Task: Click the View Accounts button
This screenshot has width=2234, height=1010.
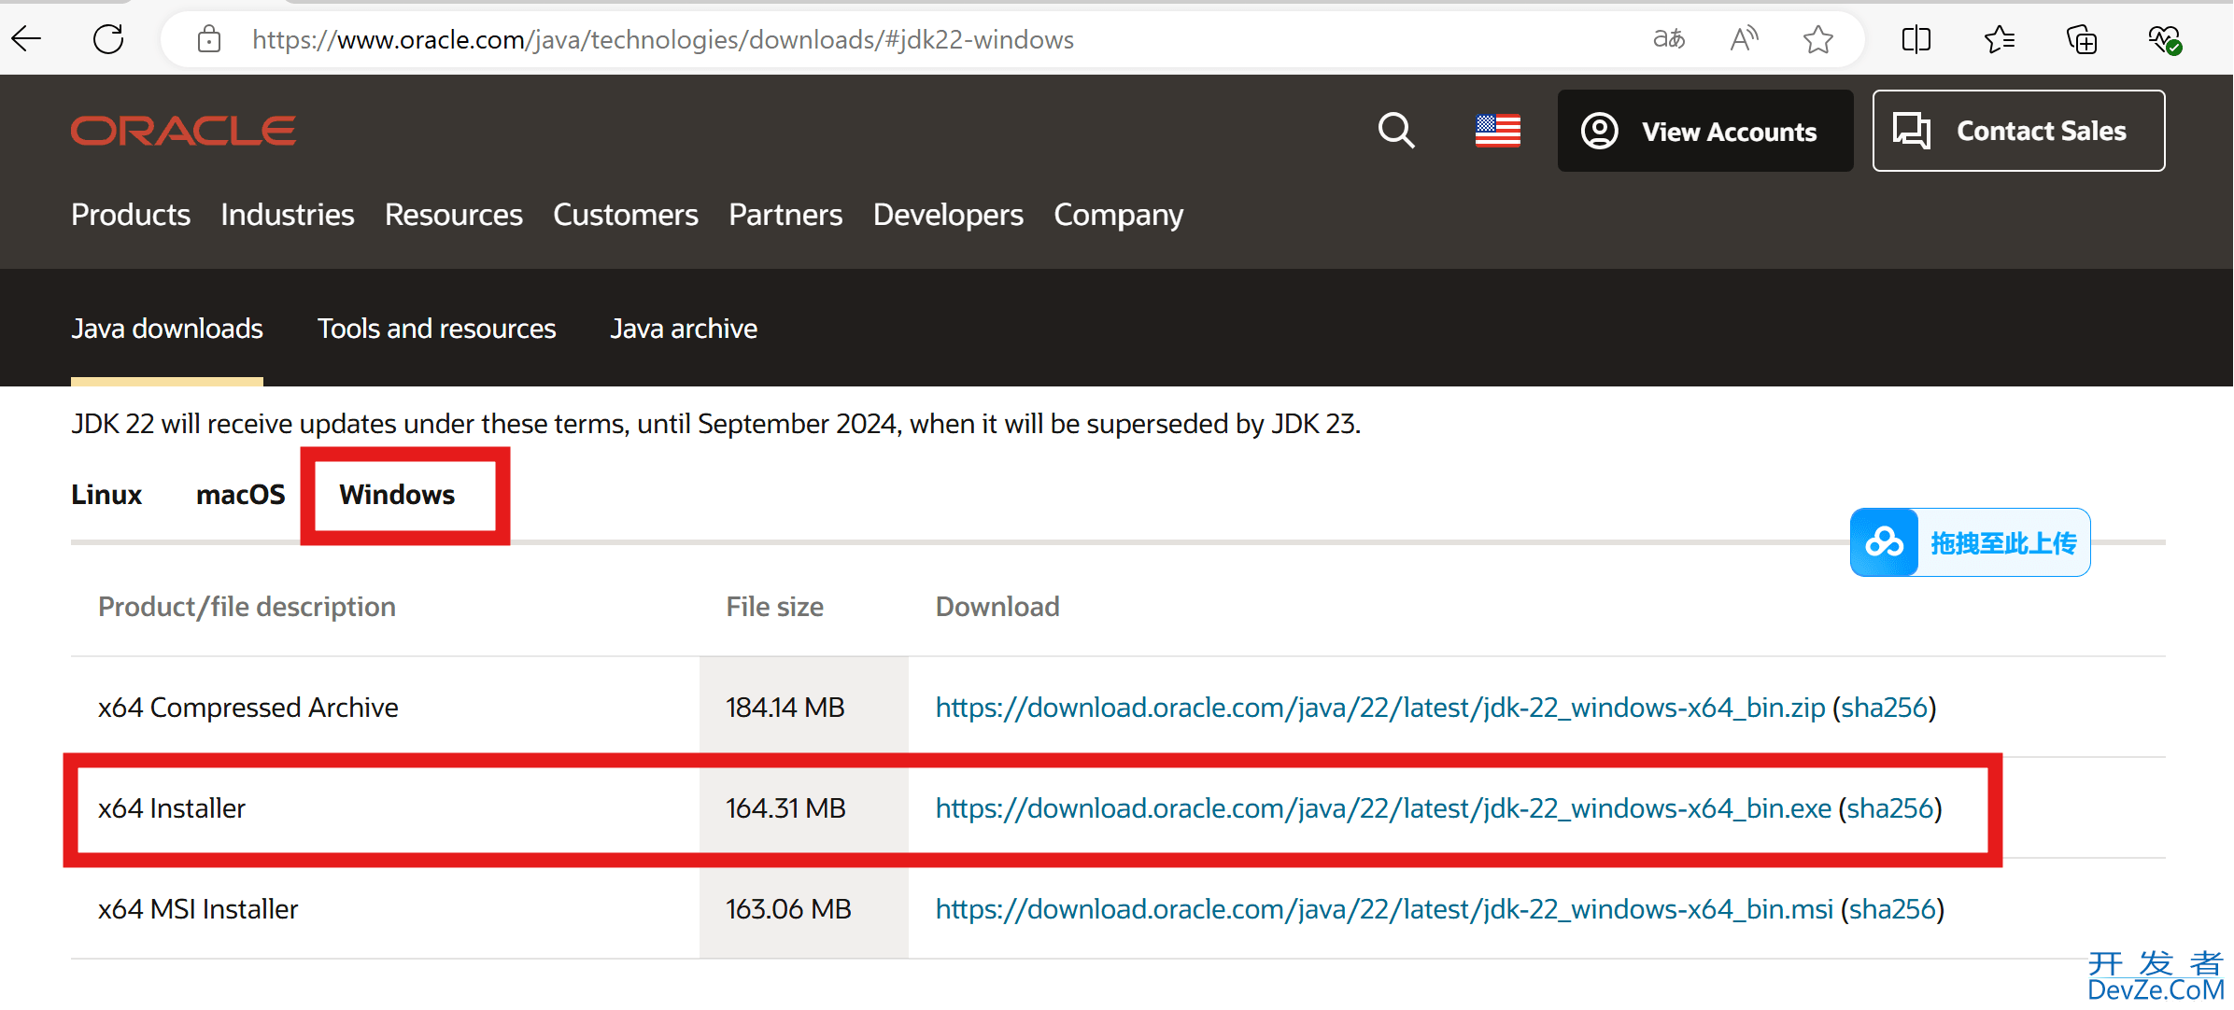Action: (1705, 131)
